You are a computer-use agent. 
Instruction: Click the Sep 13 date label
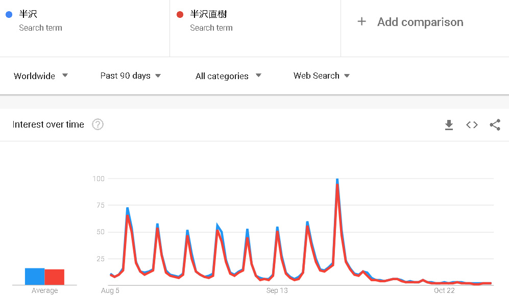point(277,290)
